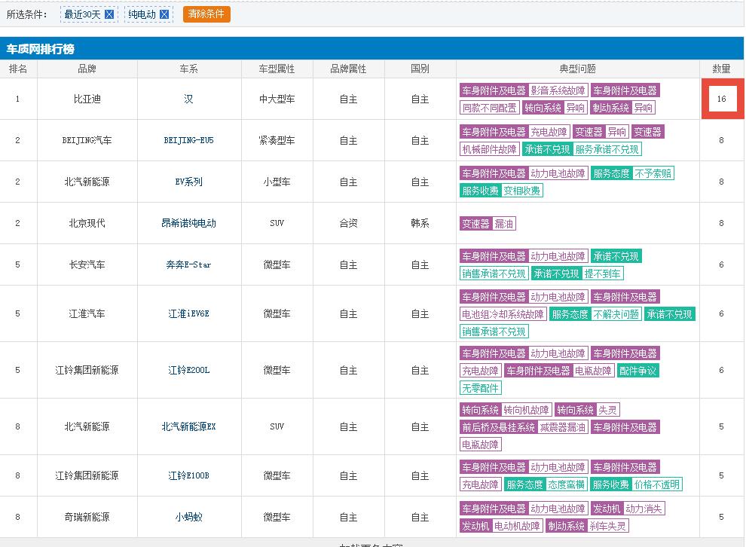
Task: Open the 江铃E100B series link
Action: (189, 475)
